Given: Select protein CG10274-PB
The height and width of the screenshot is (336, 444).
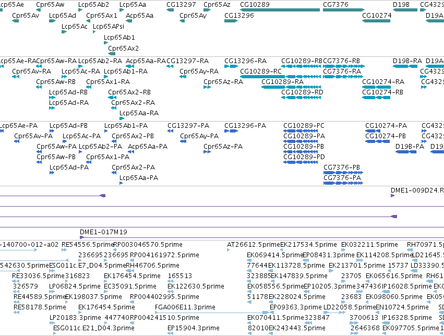Looking at the screenshot, I should point(386,136).
